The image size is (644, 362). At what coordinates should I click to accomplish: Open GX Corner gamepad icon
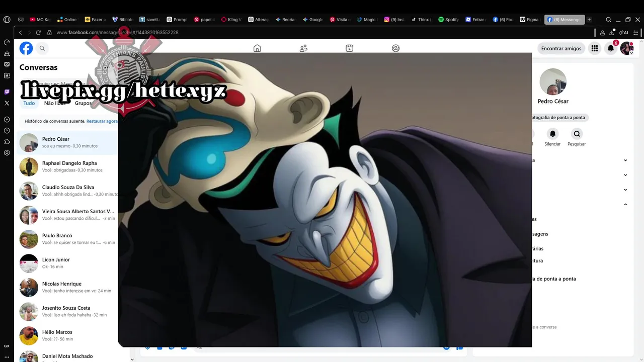point(21,20)
